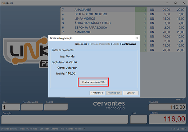Select the ESPONJA PARA LOUÇA row
Image resolution: width=188 pixels, height=132 pixels.
tap(123, 28)
